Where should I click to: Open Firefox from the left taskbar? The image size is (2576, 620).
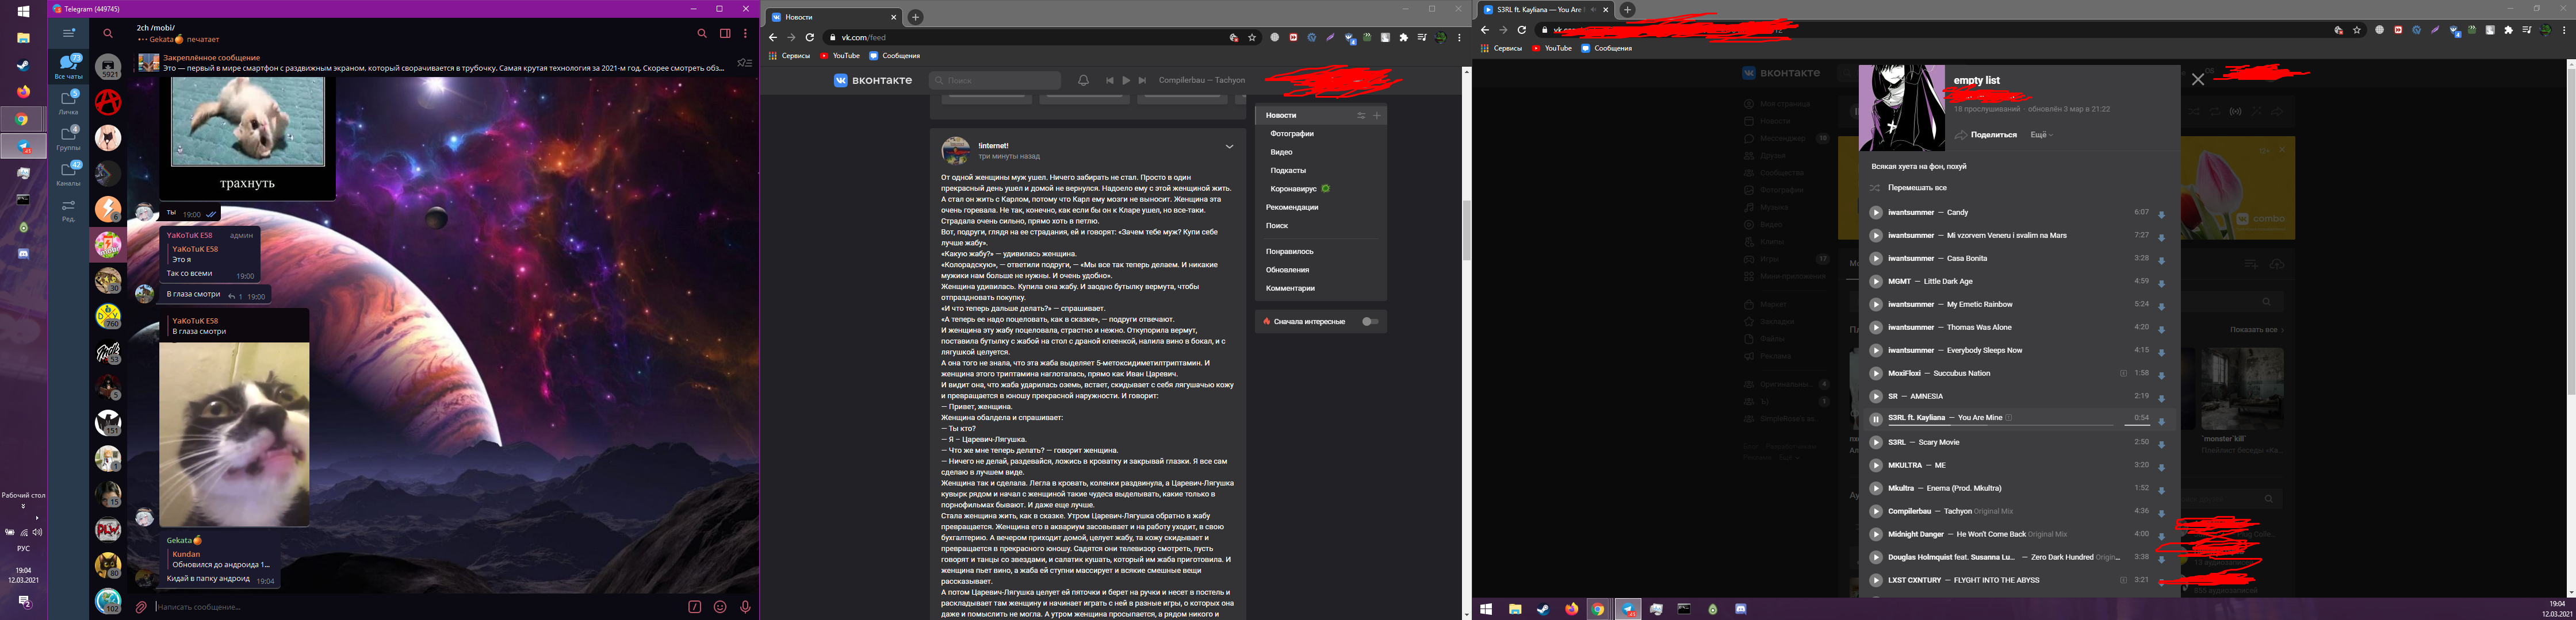click(23, 92)
